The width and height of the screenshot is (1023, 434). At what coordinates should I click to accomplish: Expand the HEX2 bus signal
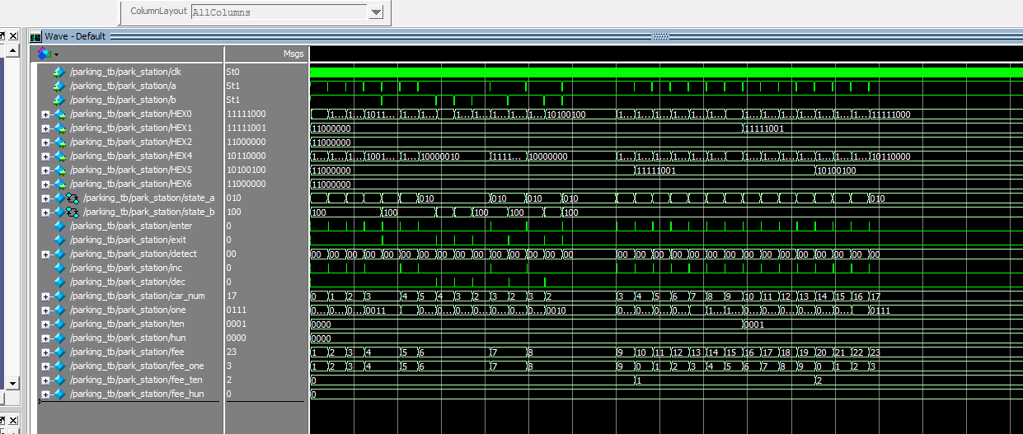coord(46,142)
